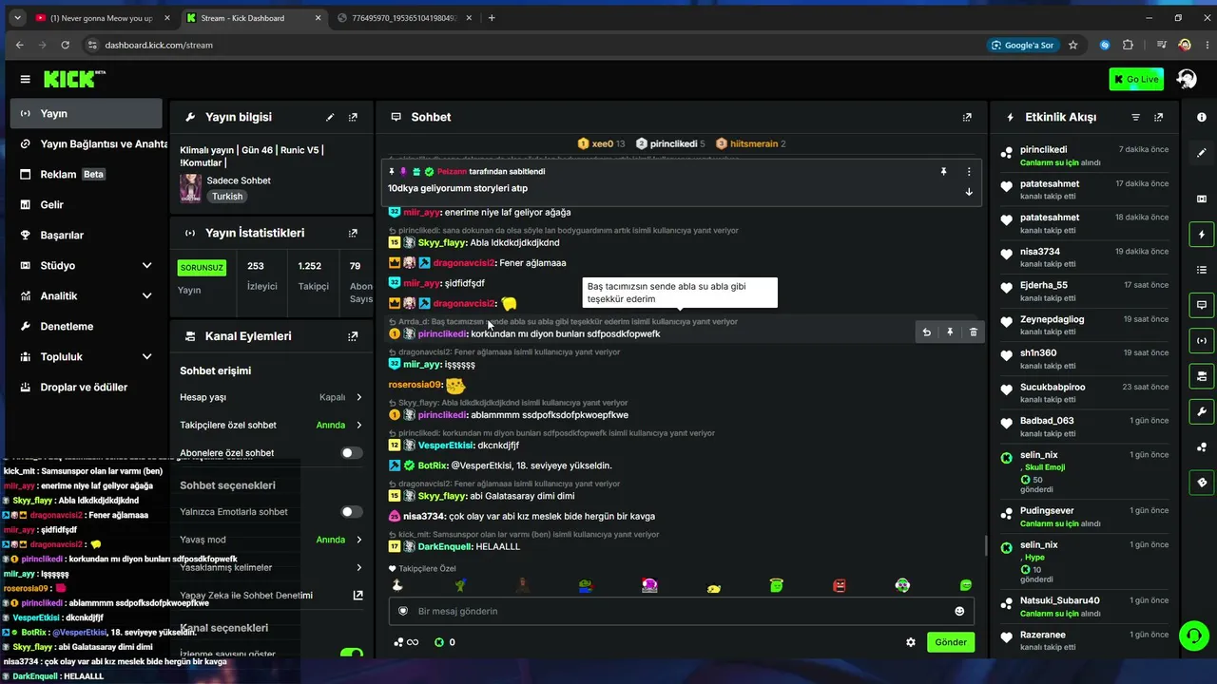1217x684 pixels.
Task: Click the streamer profile thumbnail in Yayın bilgisi
Action: click(190, 187)
